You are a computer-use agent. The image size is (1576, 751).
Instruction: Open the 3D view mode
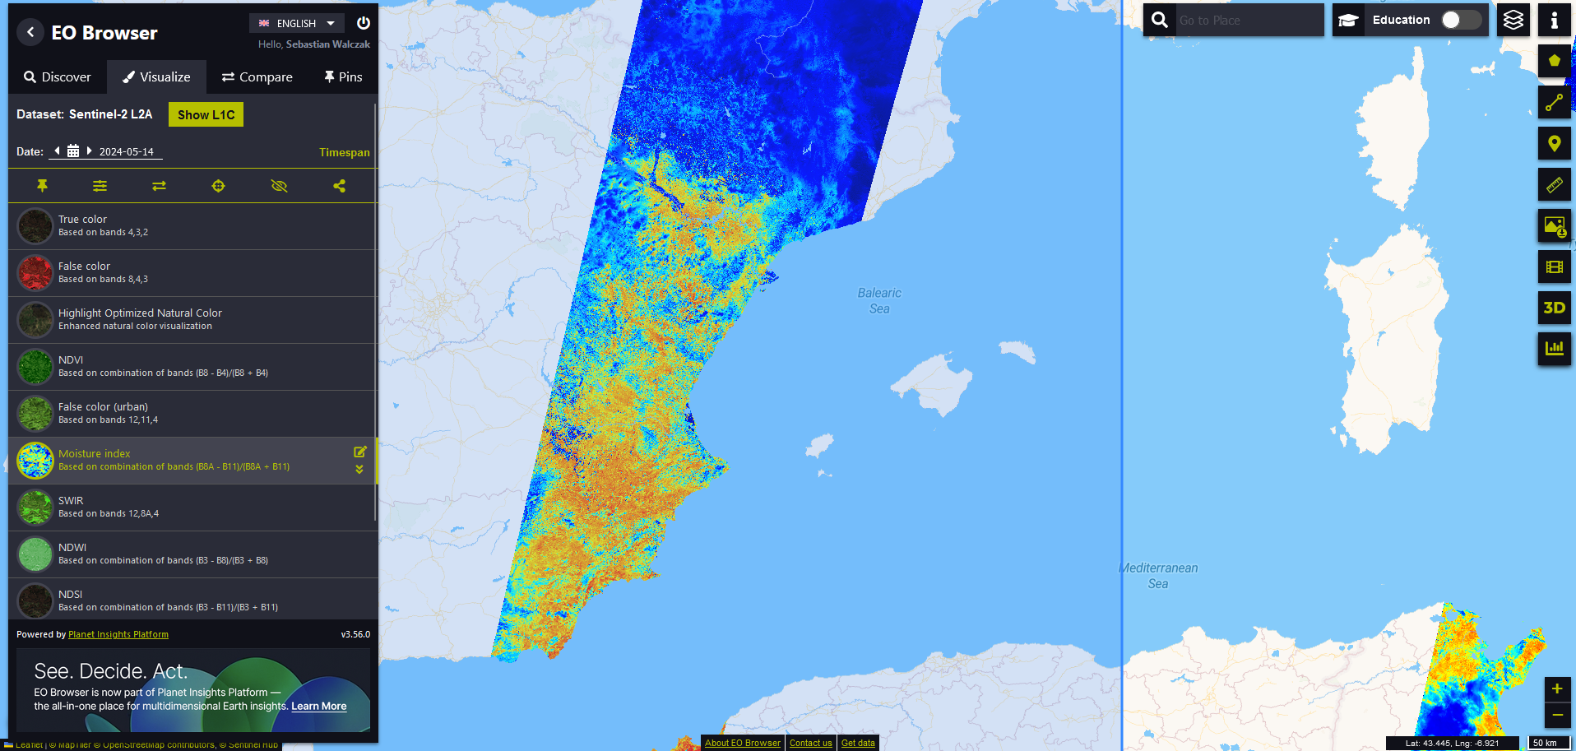point(1554,308)
